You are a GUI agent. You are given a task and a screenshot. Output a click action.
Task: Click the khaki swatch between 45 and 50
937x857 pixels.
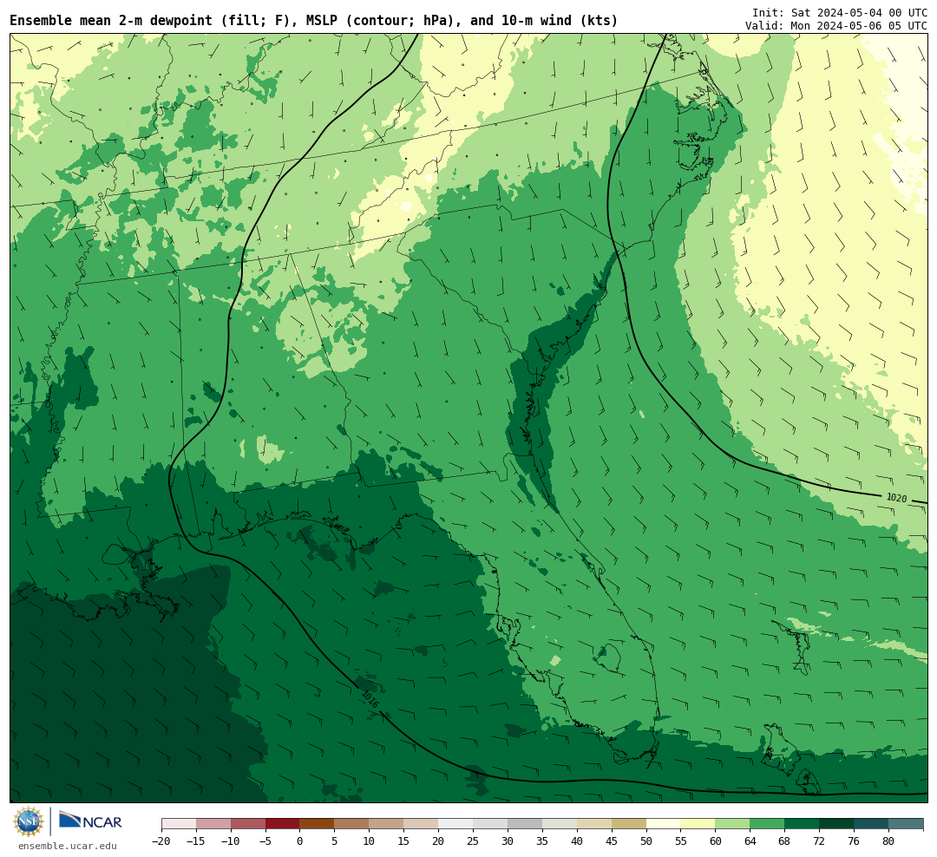coord(629,824)
